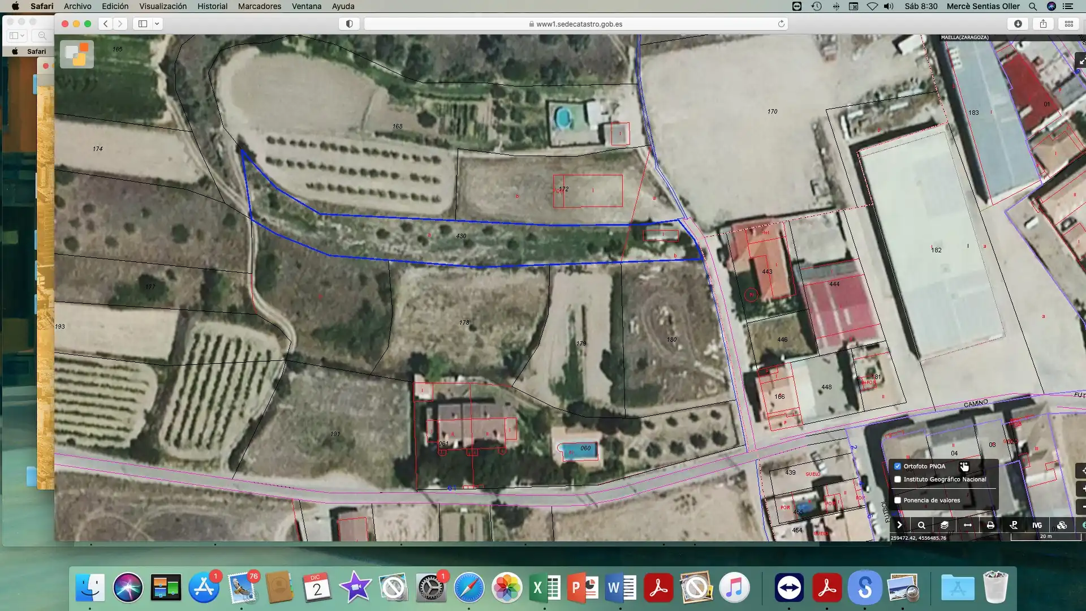Click the parcel label 172 on the map
Viewport: 1086px width, 611px height.
click(x=563, y=189)
